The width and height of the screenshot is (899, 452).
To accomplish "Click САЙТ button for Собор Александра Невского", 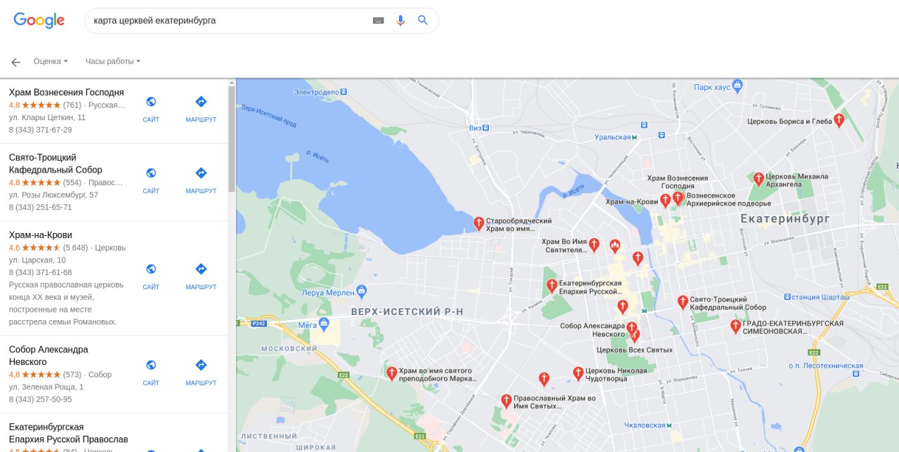I will click(151, 371).
